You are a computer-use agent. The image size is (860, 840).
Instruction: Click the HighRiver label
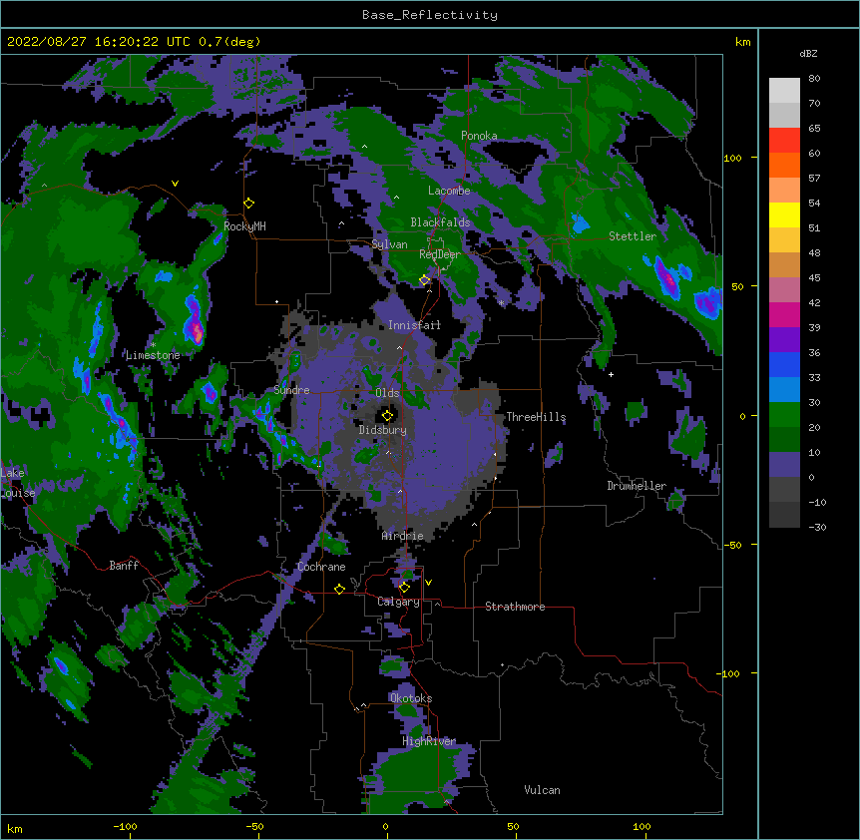[x=429, y=741]
